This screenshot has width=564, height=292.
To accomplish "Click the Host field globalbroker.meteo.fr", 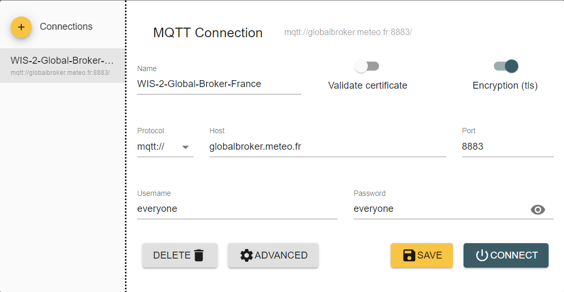I will (327, 147).
